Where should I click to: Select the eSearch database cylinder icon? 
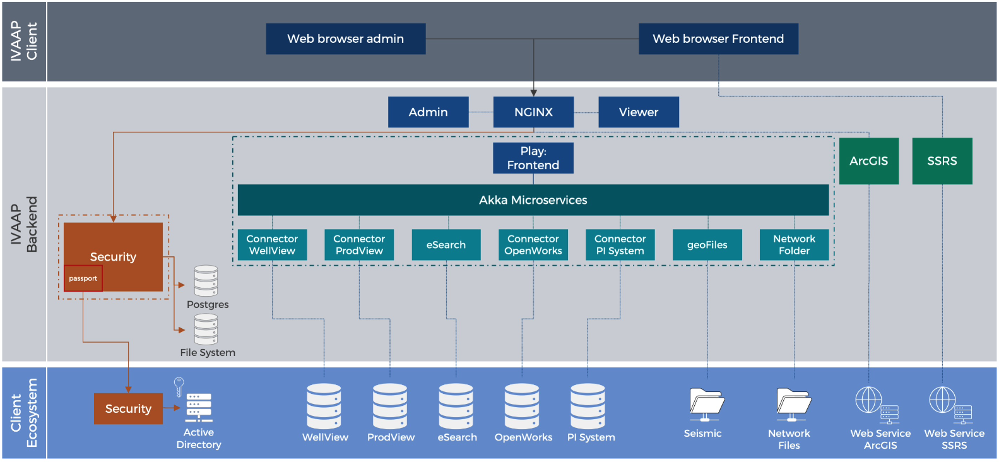[x=456, y=406]
